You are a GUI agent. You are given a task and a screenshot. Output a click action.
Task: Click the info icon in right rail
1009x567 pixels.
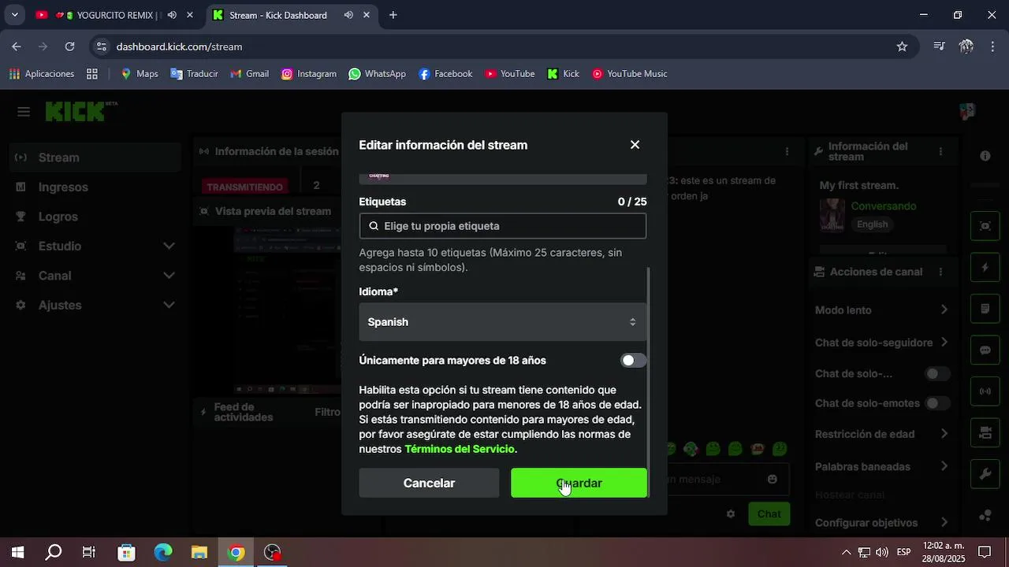[x=985, y=156]
